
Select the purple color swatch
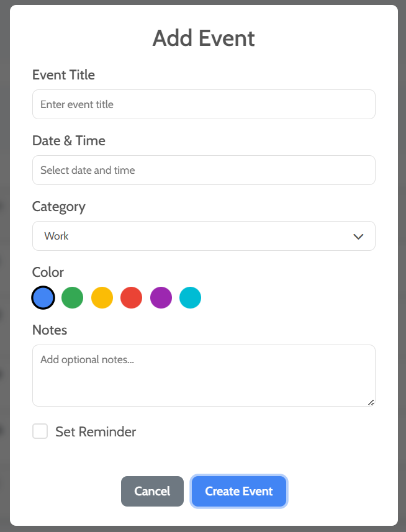tap(161, 297)
